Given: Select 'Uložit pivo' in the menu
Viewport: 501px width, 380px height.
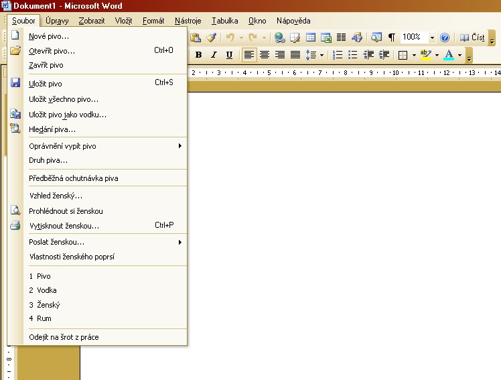Looking at the screenshot, I should [x=46, y=84].
